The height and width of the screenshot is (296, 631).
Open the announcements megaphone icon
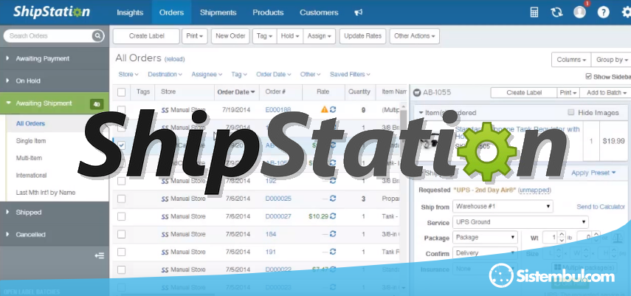click(x=358, y=13)
